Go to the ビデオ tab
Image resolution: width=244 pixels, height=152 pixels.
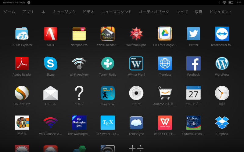88,12
